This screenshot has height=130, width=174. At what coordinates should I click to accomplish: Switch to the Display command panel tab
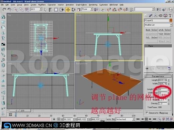[x=165, y=16]
